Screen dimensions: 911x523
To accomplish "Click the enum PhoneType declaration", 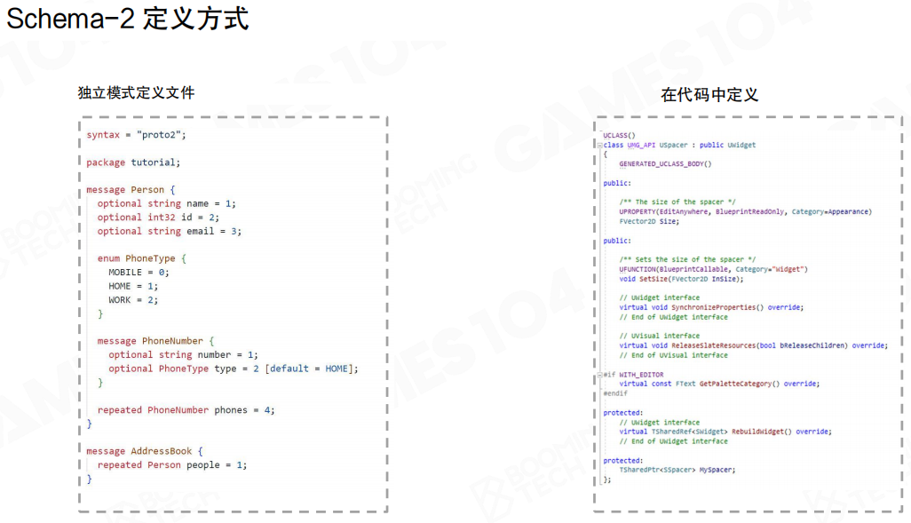I will pos(142,258).
